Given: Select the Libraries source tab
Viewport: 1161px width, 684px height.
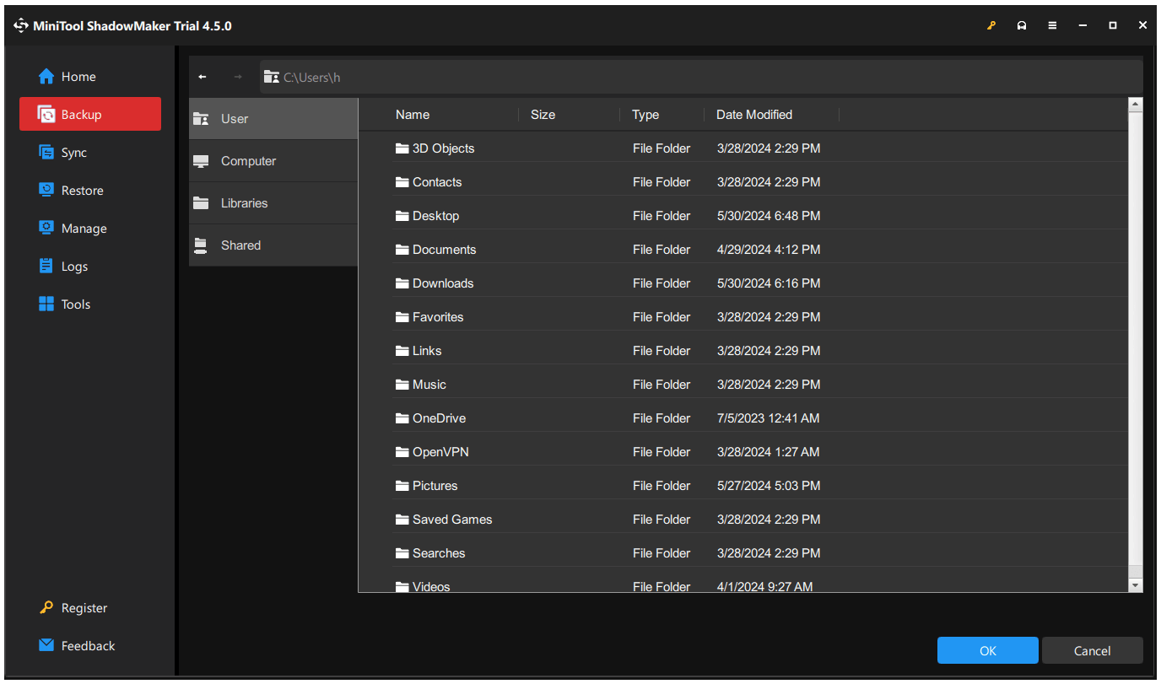Looking at the screenshot, I should tap(273, 203).
